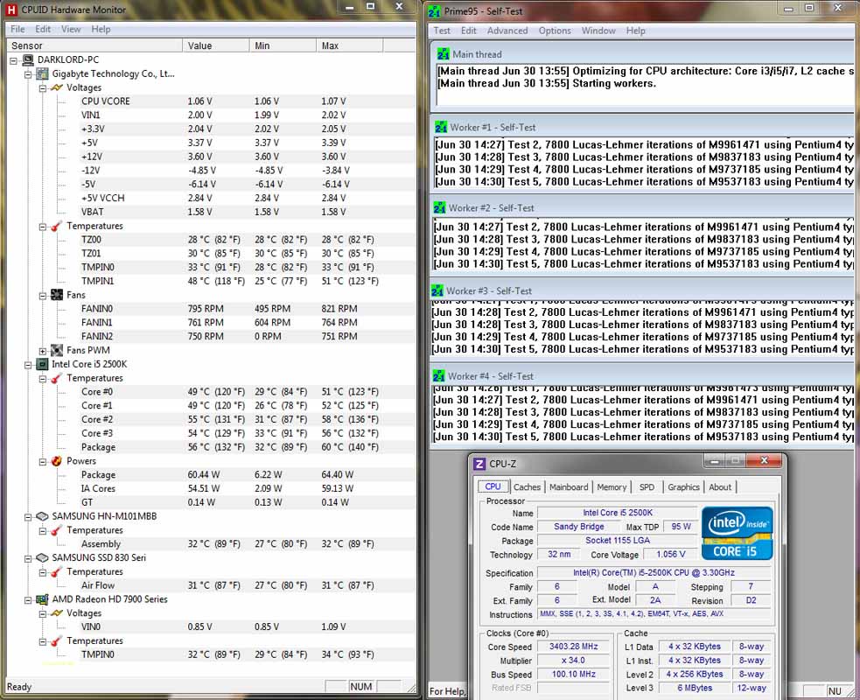Collapse the Gigabyte Technology node

(x=28, y=74)
